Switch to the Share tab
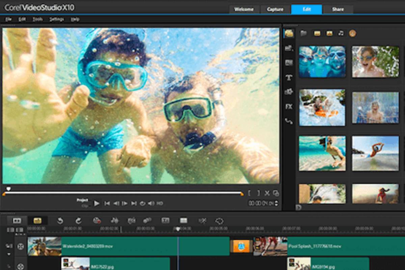This screenshot has height=270, width=405. click(x=338, y=9)
